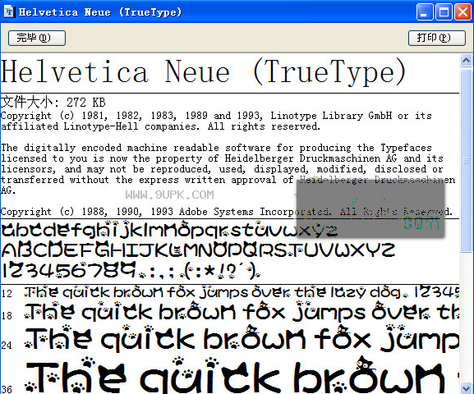The image size is (474, 394).
Task: Click the 文件大小: 272 KB line
Action: (53, 103)
